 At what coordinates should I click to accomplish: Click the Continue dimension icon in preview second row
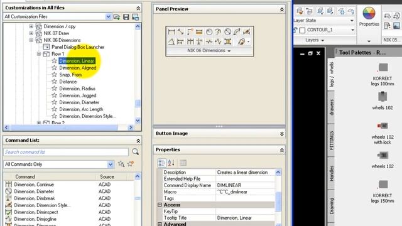[x=190, y=41]
